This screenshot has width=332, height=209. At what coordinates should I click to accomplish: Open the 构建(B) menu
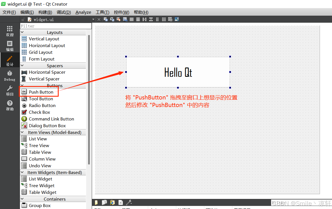pyautogui.click(x=45, y=12)
